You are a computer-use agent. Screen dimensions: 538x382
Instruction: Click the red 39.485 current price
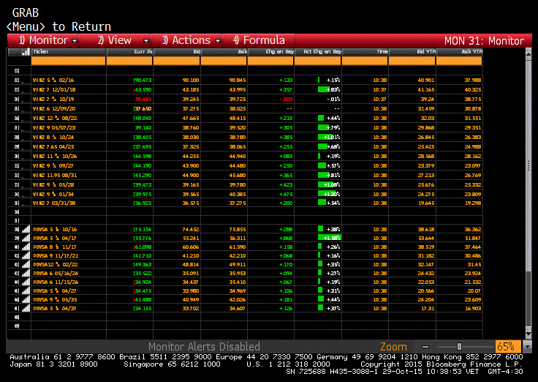[x=143, y=100]
